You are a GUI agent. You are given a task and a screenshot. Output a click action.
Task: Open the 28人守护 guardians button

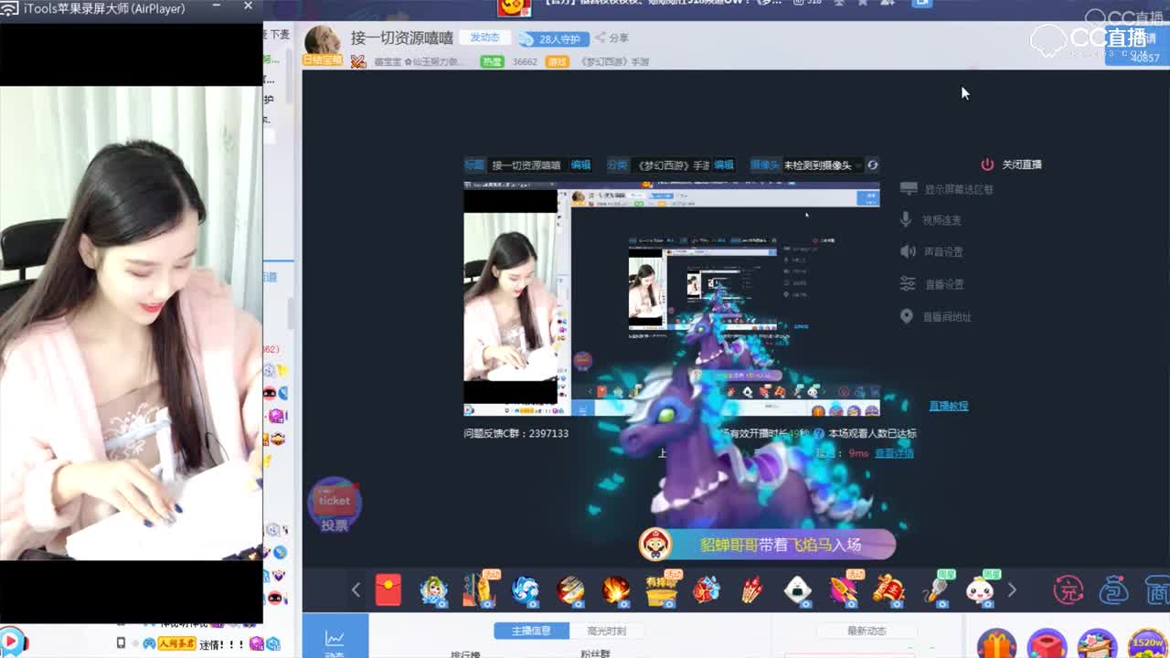point(552,38)
